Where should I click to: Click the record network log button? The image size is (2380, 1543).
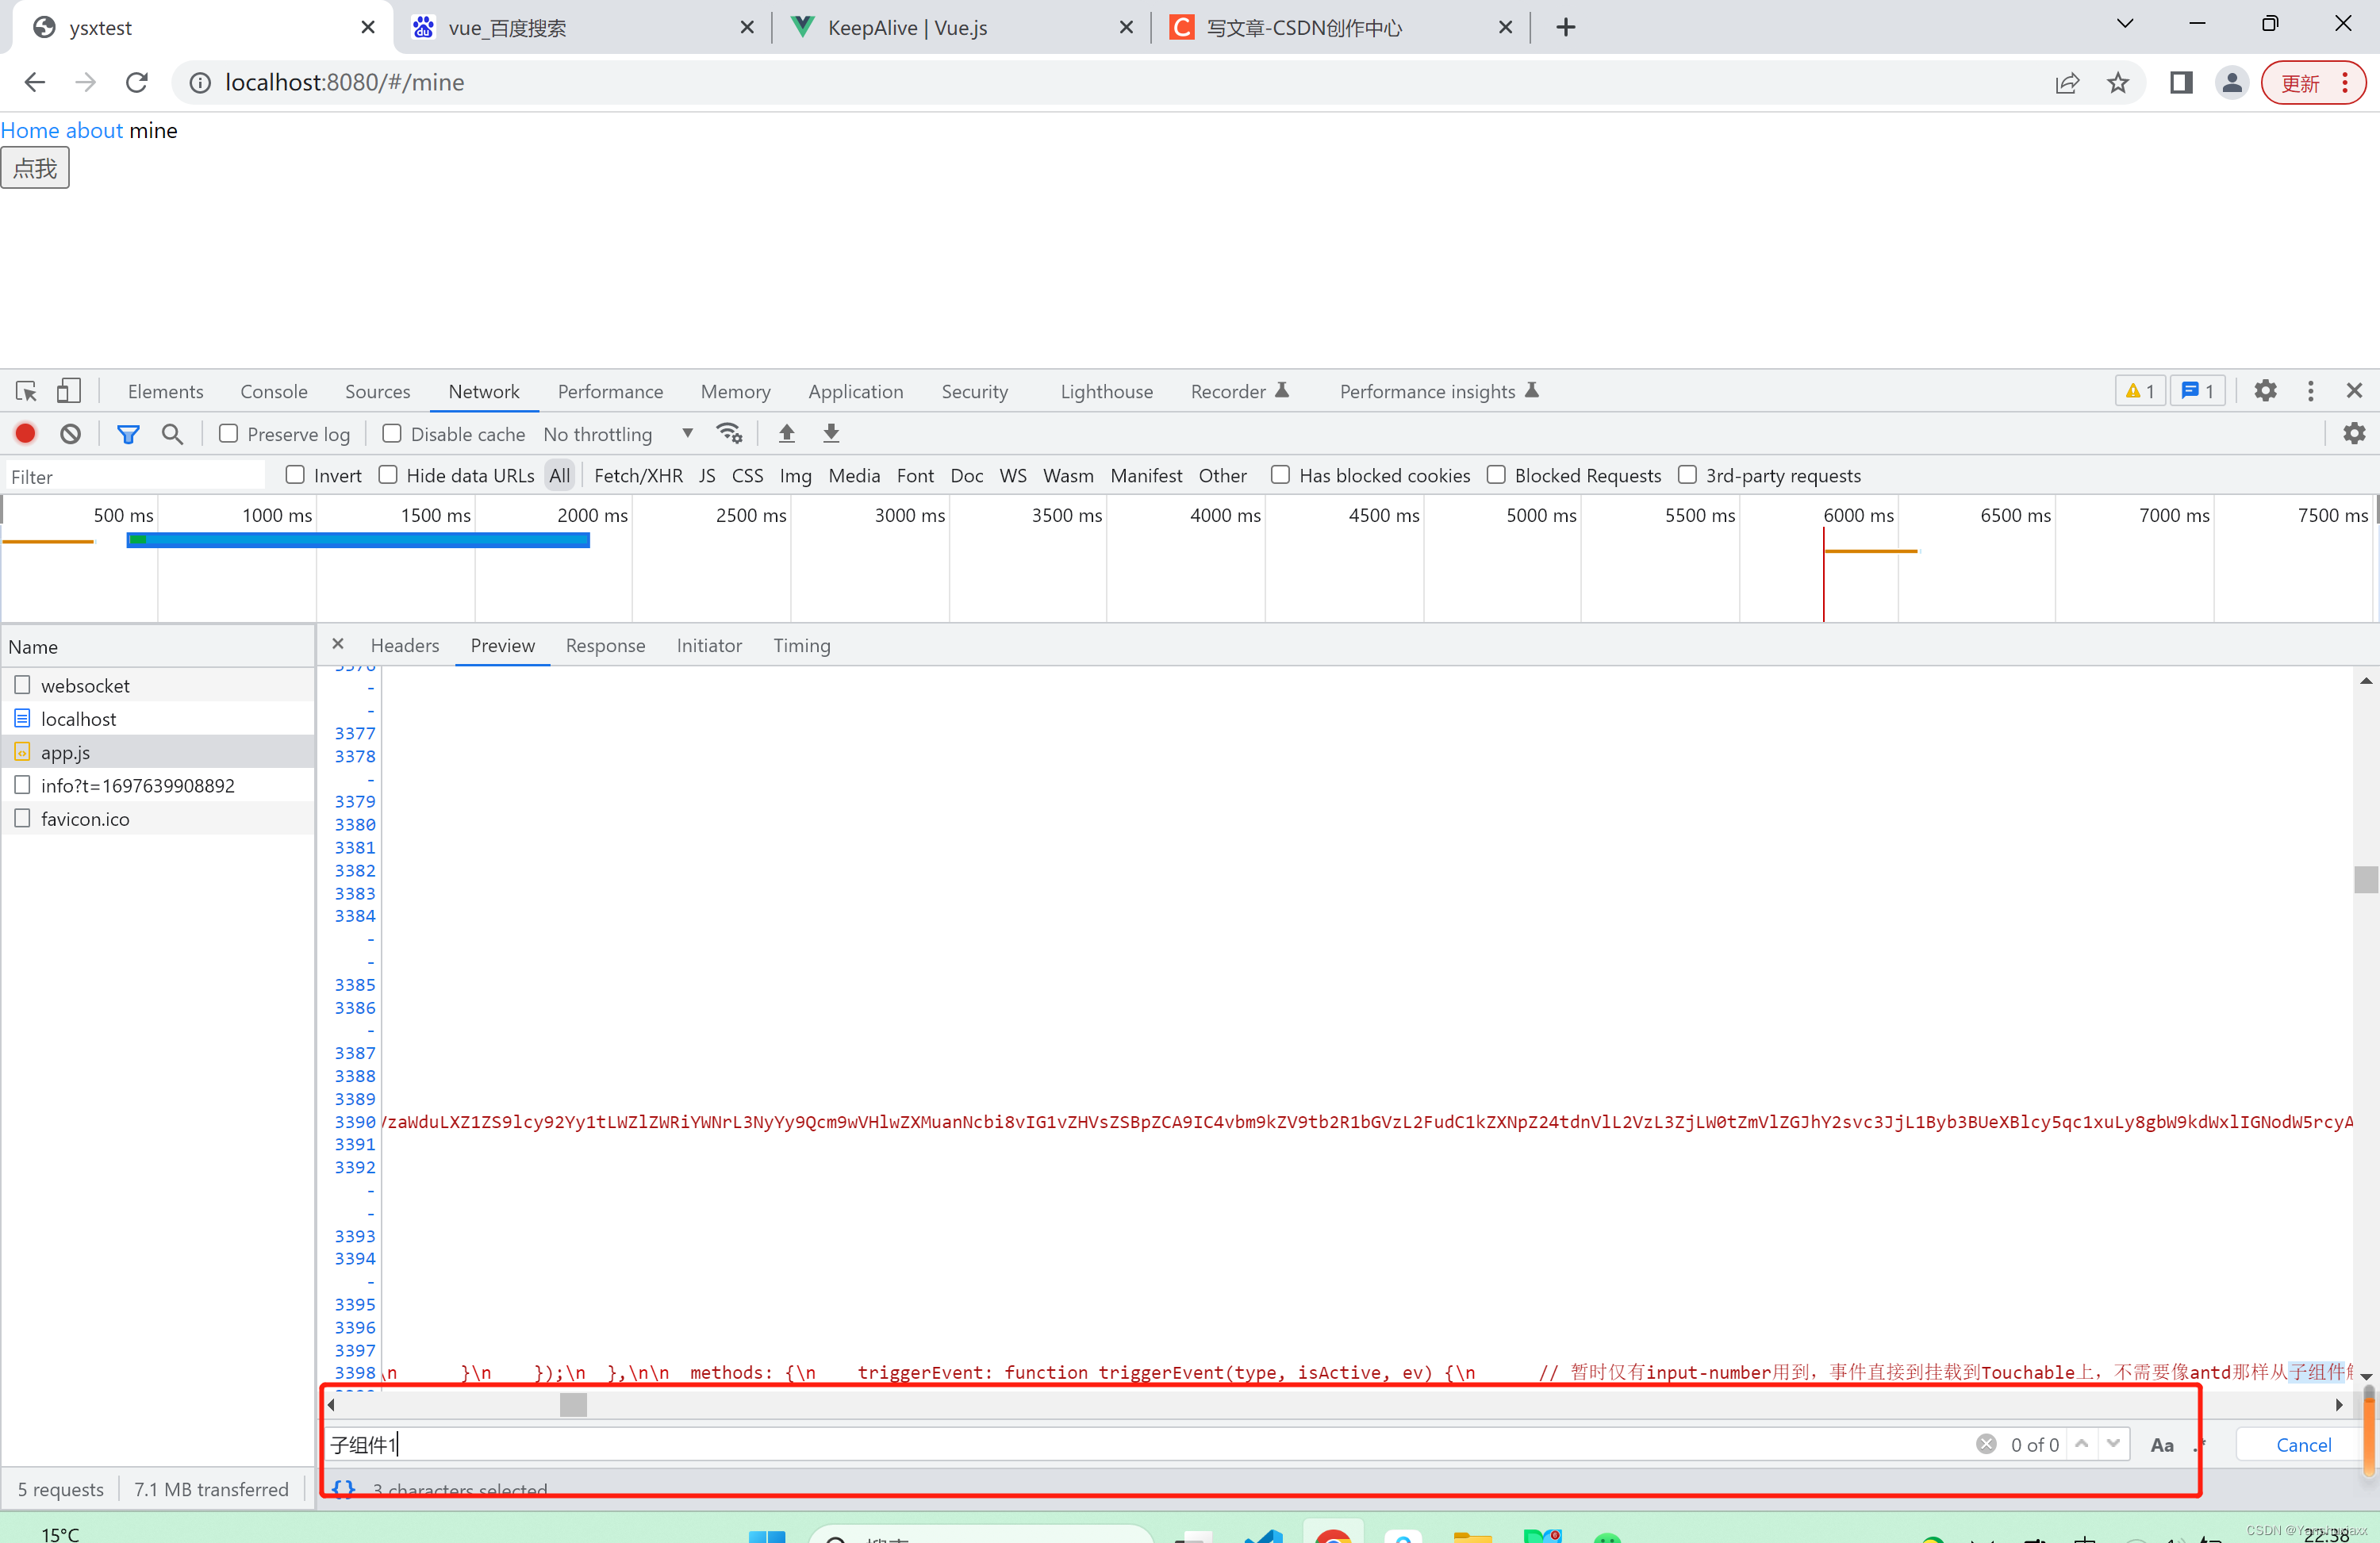point(25,434)
